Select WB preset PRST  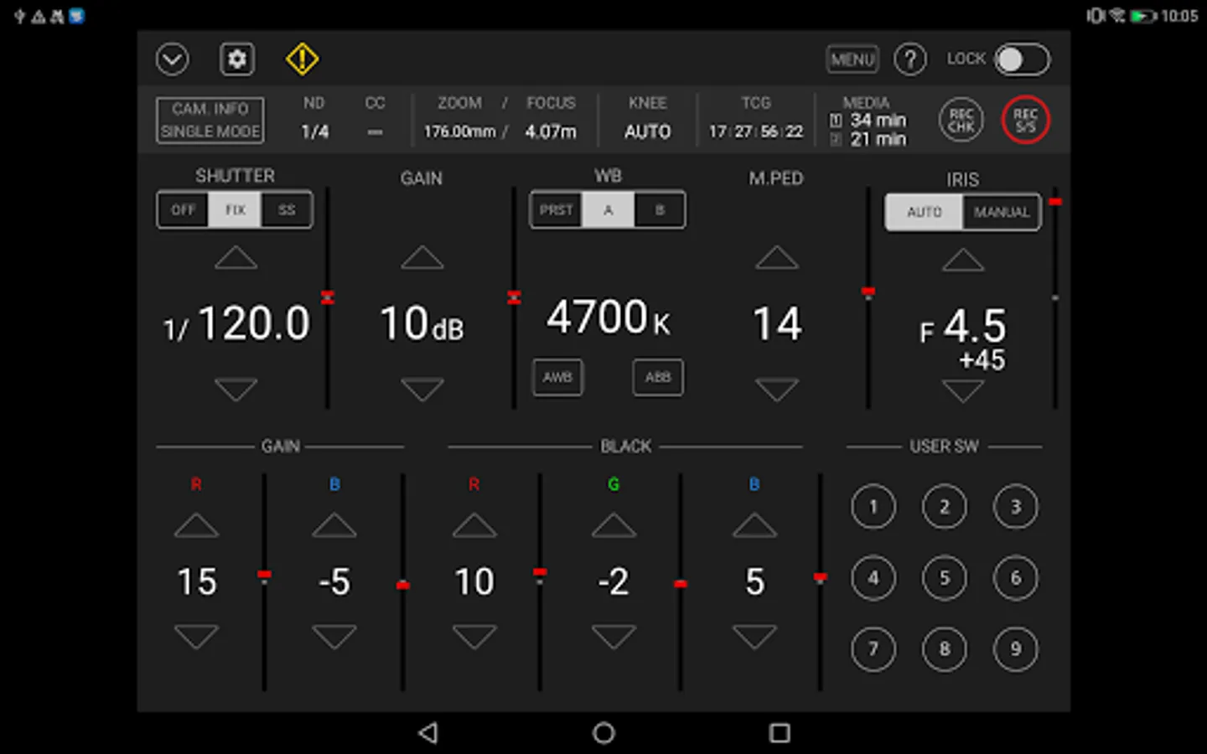click(556, 209)
